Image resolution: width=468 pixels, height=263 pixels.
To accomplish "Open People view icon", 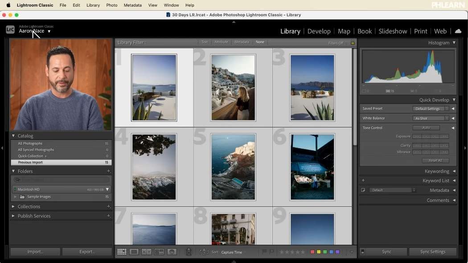I will (x=172, y=252).
